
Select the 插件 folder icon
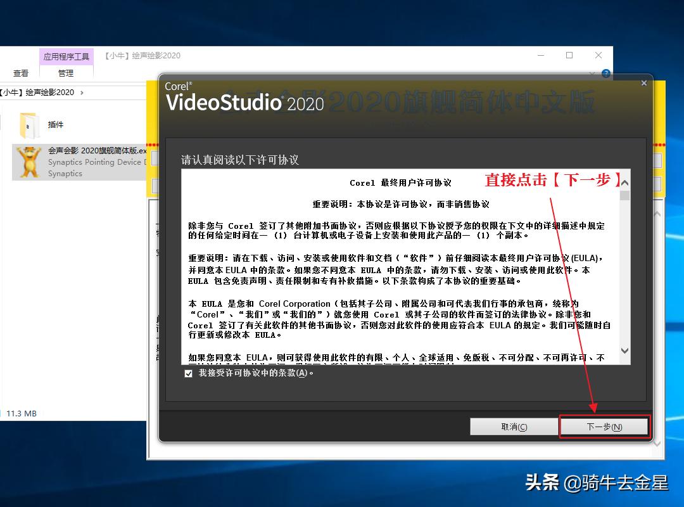click(x=28, y=125)
